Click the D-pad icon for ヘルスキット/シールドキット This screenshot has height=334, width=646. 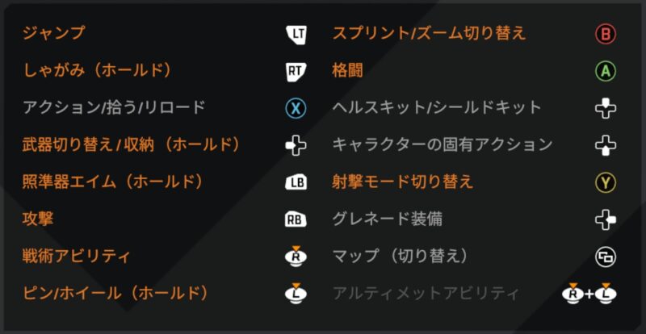point(606,108)
